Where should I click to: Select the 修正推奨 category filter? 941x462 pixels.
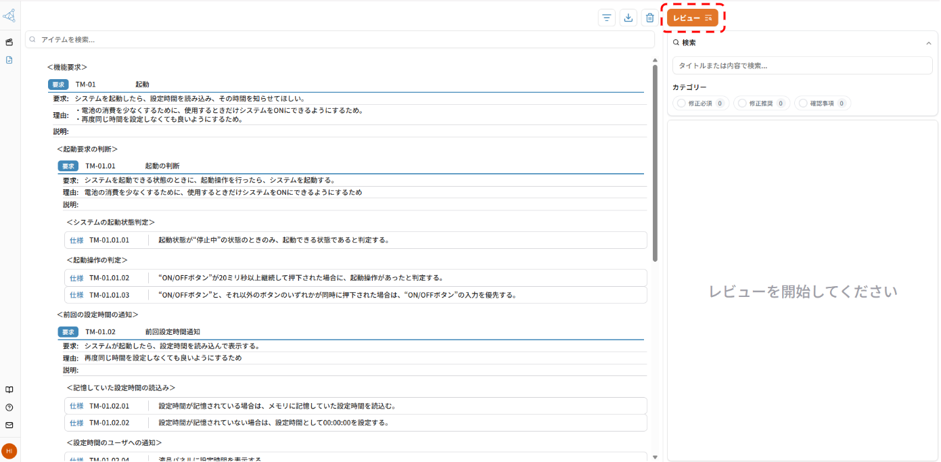coord(761,102)
